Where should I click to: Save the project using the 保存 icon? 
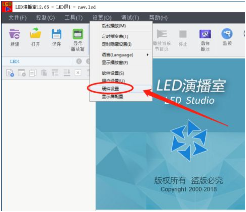click(x=56, y=34)
